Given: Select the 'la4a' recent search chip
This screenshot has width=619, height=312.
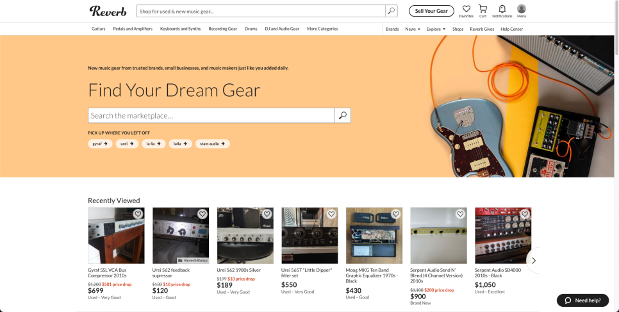Looking at the screenshot, I should tap(181, 144).
